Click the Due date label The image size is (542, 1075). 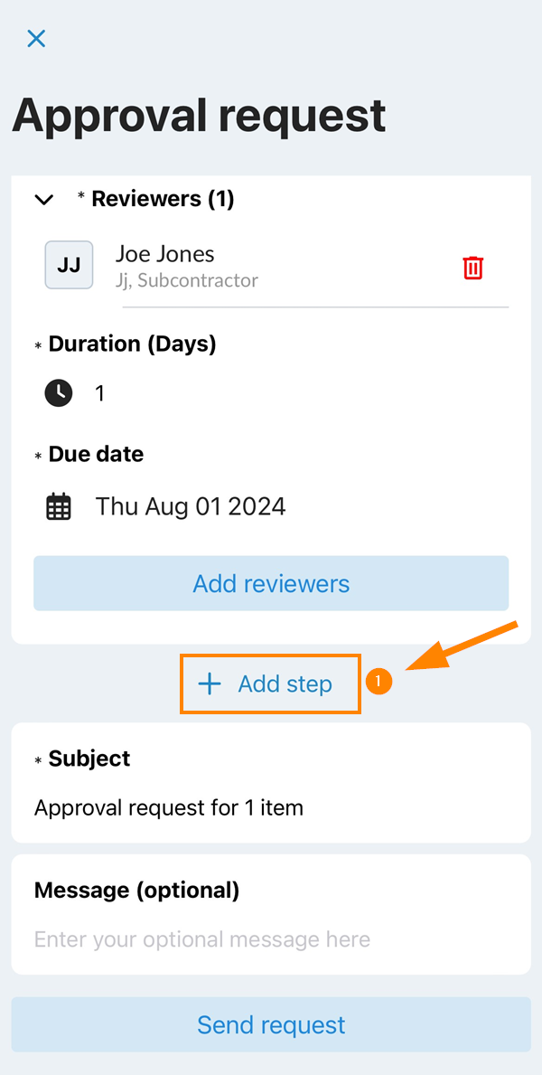96,454
